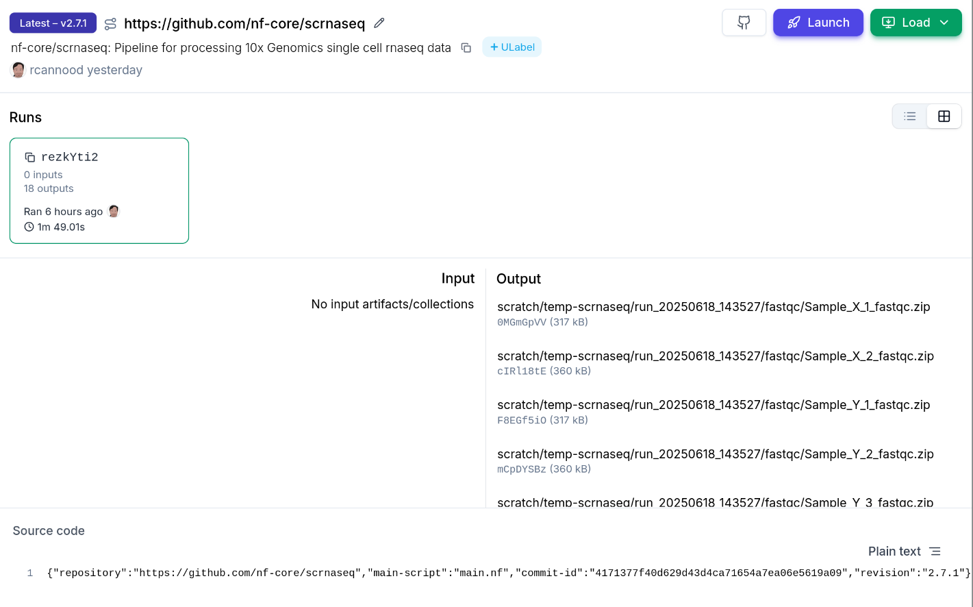Open the Latest v2.7.1 version selector

click(53, 23)
